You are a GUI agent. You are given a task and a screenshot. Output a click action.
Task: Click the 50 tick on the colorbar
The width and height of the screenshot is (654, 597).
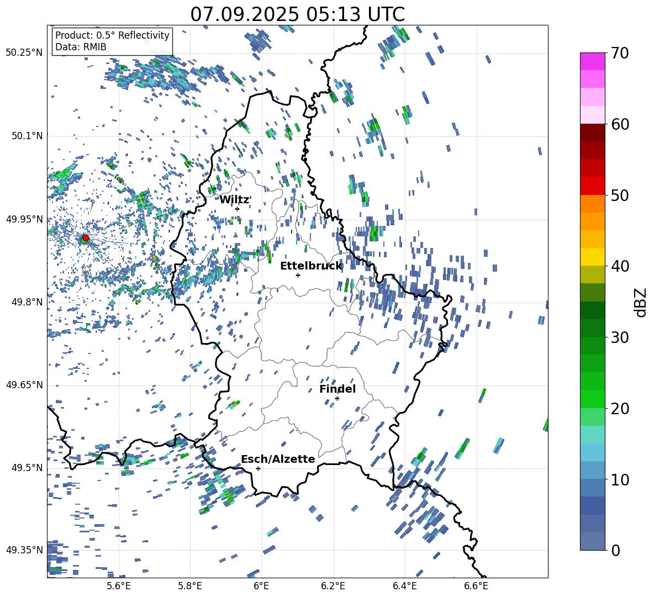click(620, 196)
